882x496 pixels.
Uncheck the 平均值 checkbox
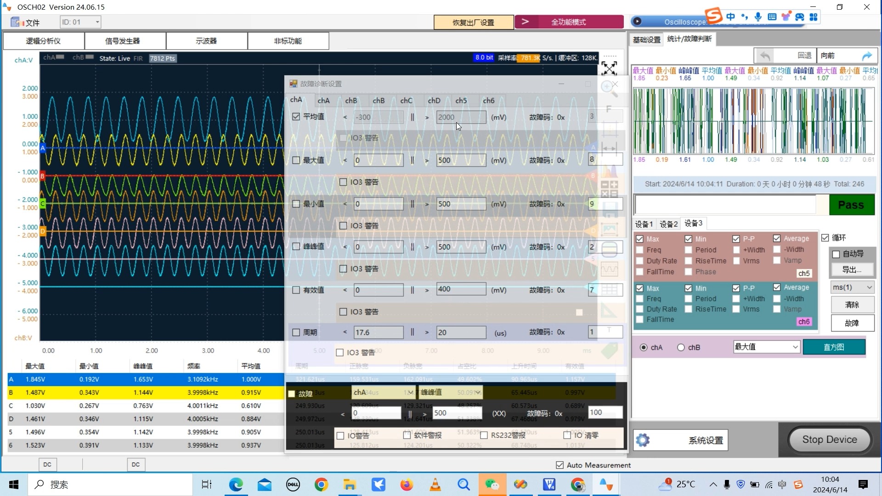296,117
